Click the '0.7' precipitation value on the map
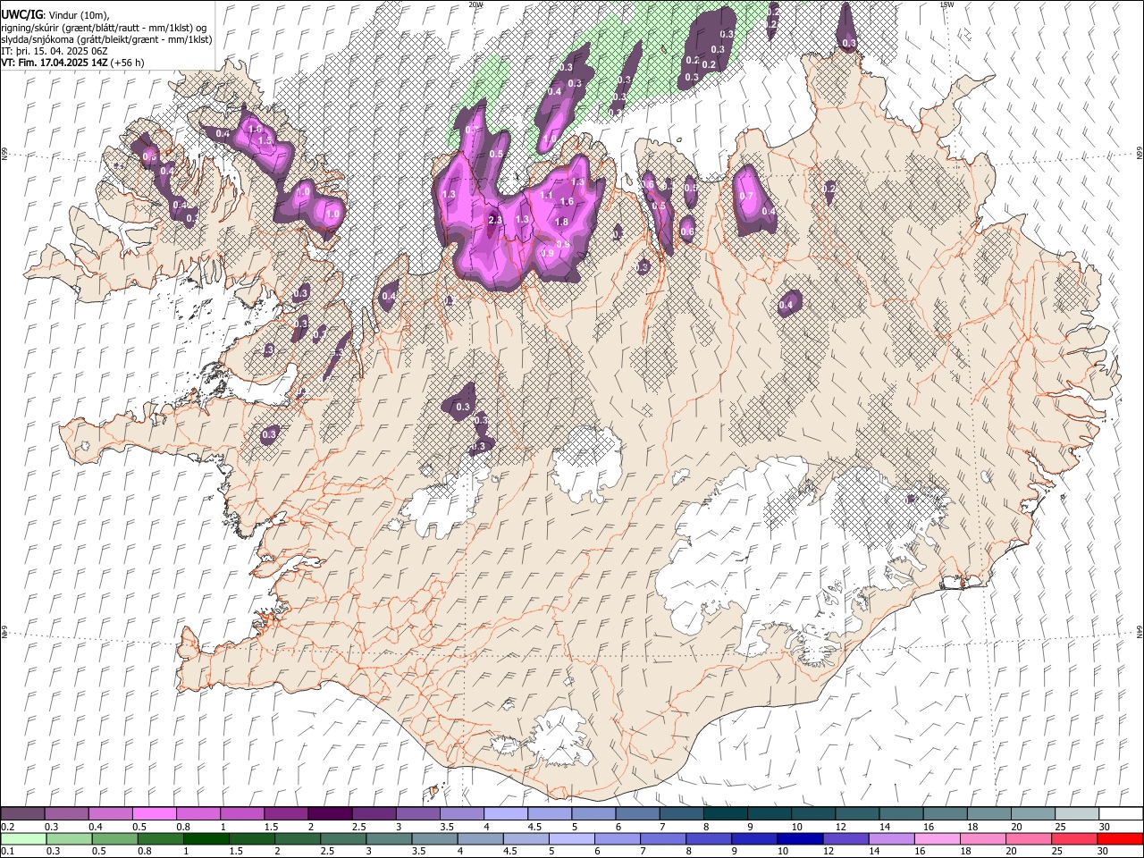Viewport: 1144px width, 858px height. tap(747, 197)
